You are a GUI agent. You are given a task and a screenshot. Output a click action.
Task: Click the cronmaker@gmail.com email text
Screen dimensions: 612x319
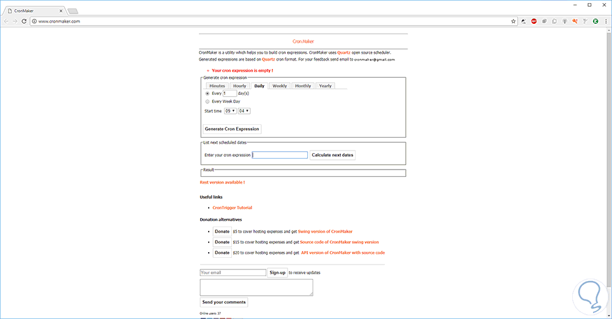(x=375, y=60)
